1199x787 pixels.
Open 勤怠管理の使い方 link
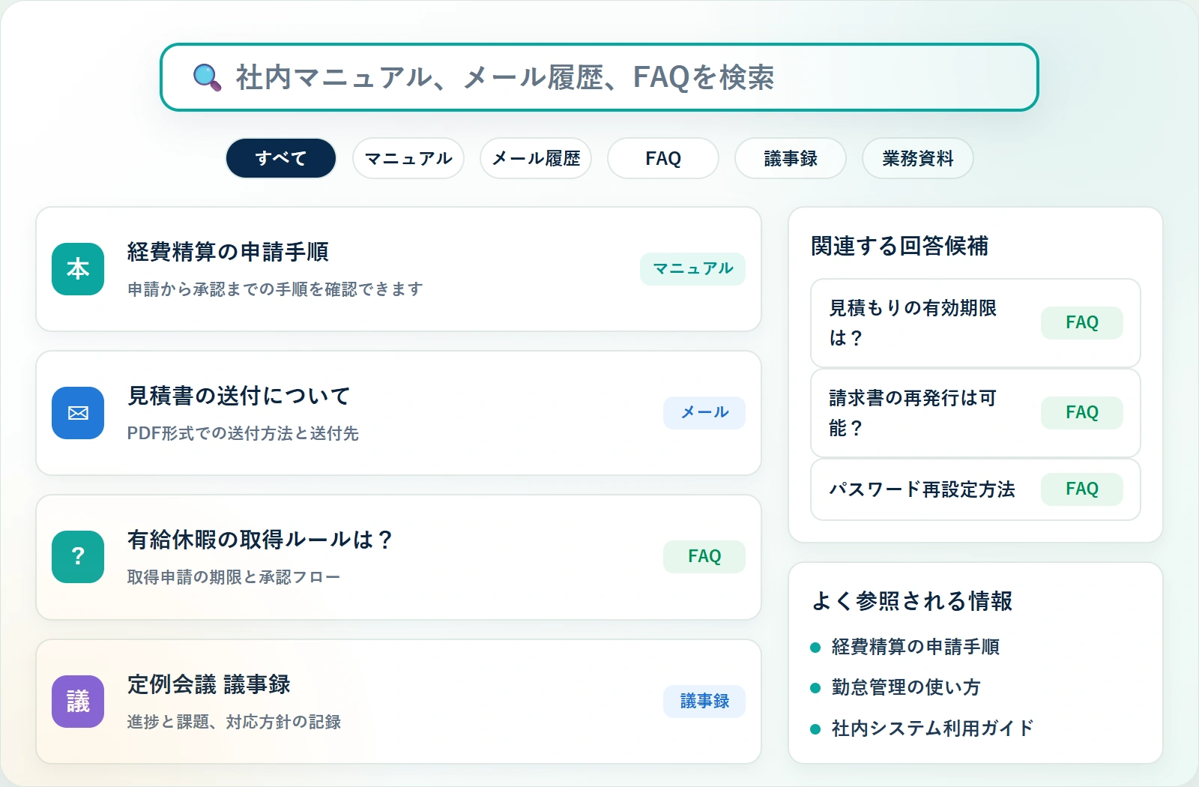click(906, 687)
